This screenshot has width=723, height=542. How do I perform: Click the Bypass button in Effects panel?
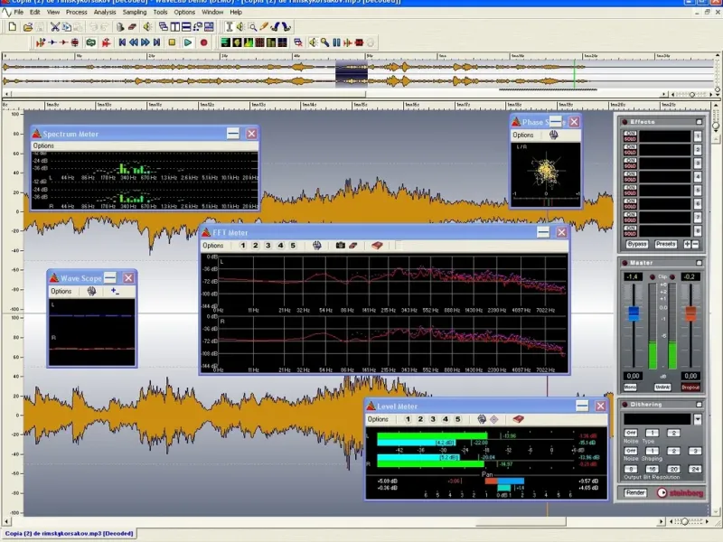pyautogui.click(x=636, y=244)
